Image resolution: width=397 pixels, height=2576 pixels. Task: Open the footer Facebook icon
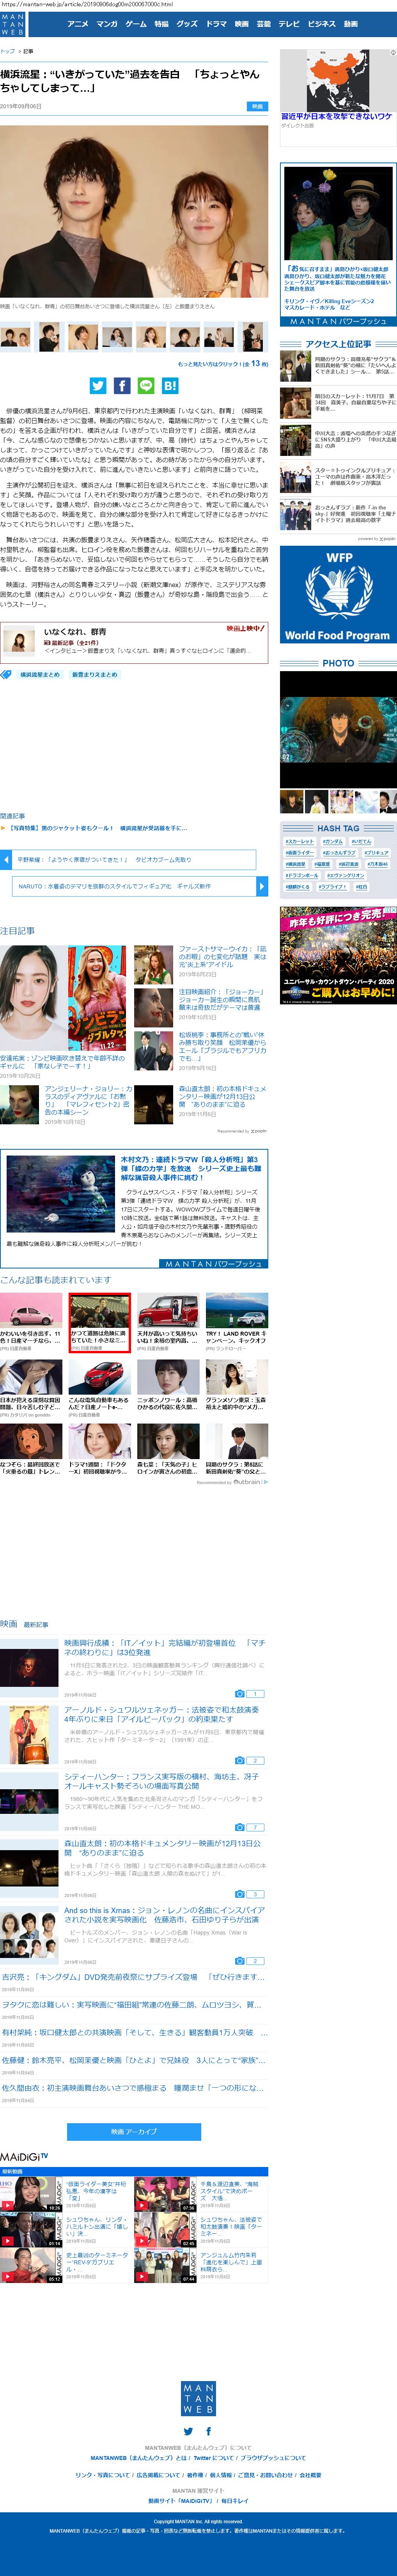[x=209, y=2431]
